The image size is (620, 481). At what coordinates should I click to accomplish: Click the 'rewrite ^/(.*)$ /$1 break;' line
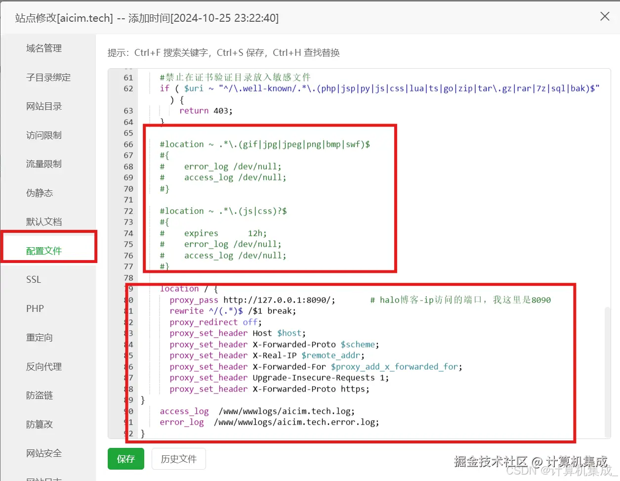pyautogui.click(x=233, y=311)
